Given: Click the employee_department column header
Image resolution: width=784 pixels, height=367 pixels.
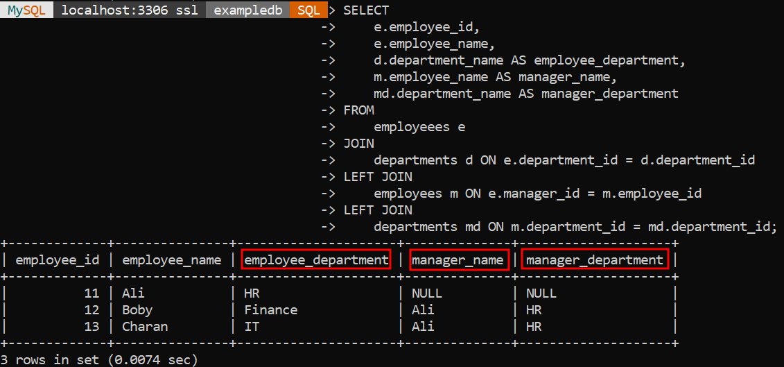Looking at the screenshot, I should 316,260.
